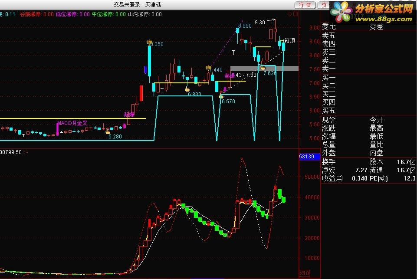Click the 委差 label in quote panel
Image resolution: width=417 pixels, height=279 pixels.
click(376, 27)
